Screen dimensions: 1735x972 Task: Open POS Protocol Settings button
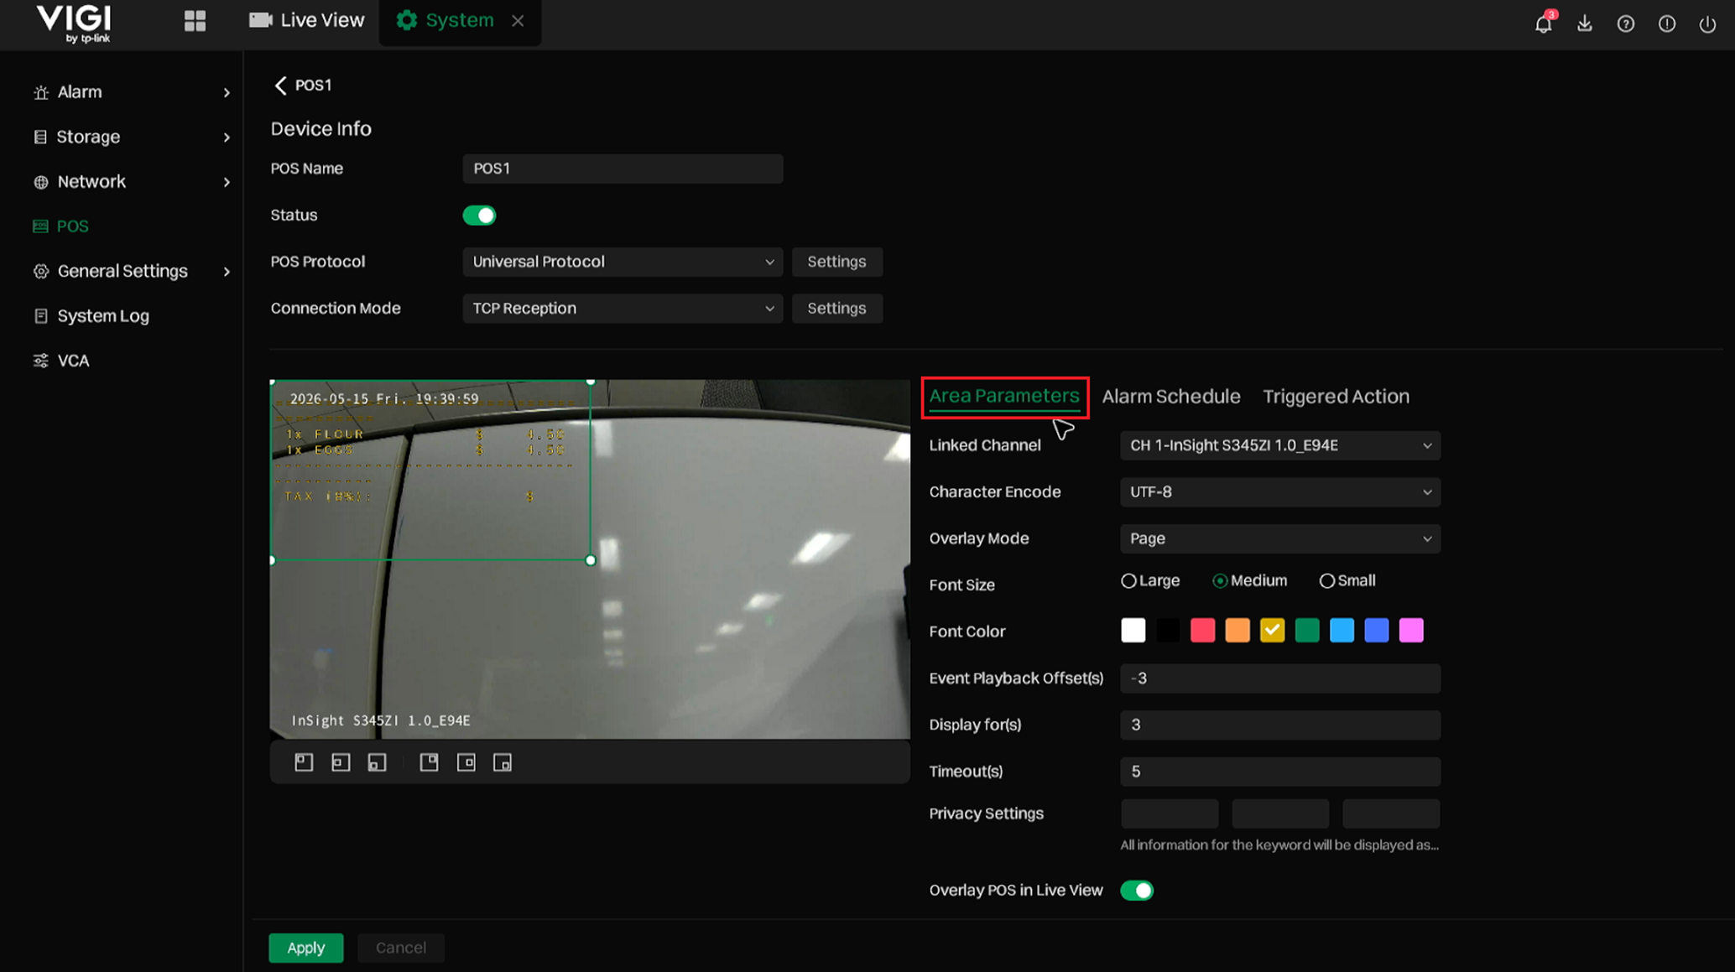(836, 262)
